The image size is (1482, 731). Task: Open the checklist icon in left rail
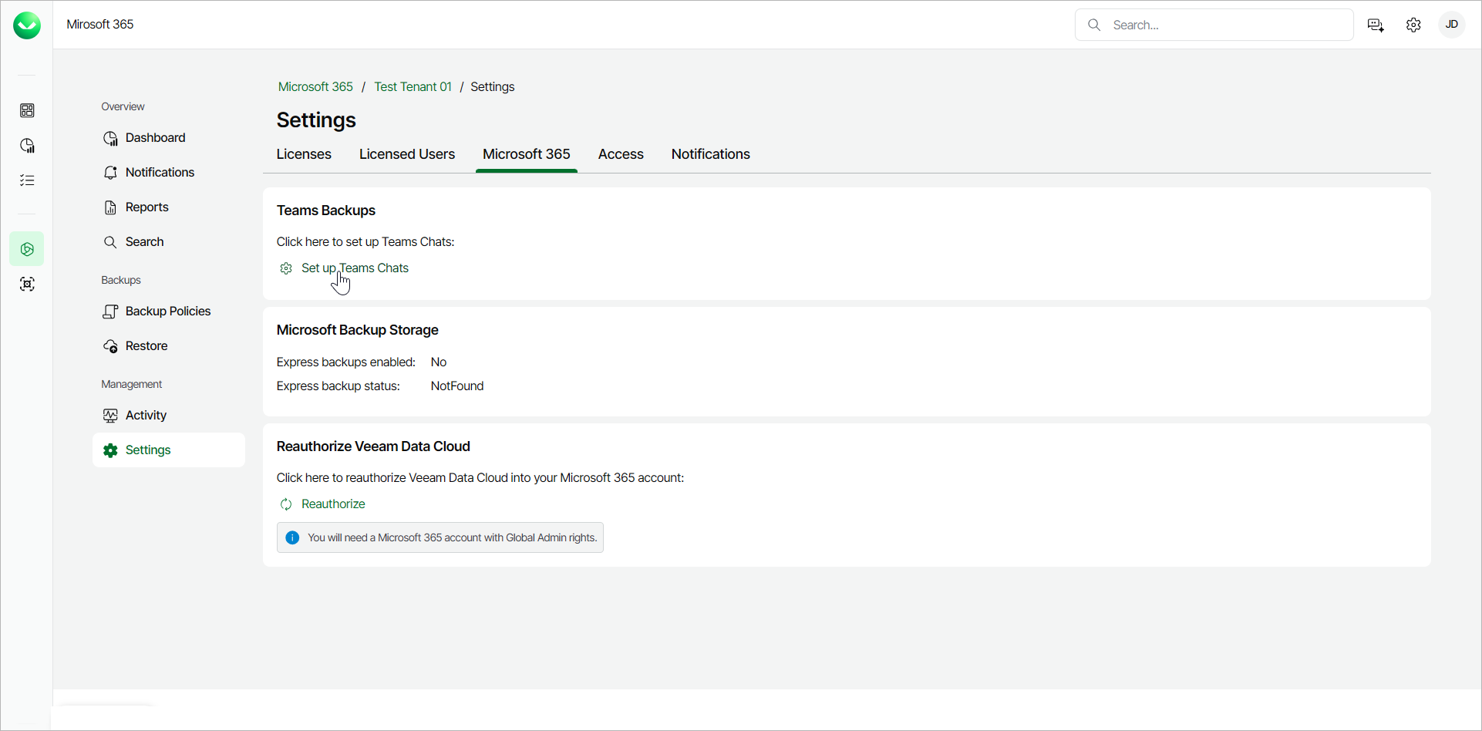27,180
